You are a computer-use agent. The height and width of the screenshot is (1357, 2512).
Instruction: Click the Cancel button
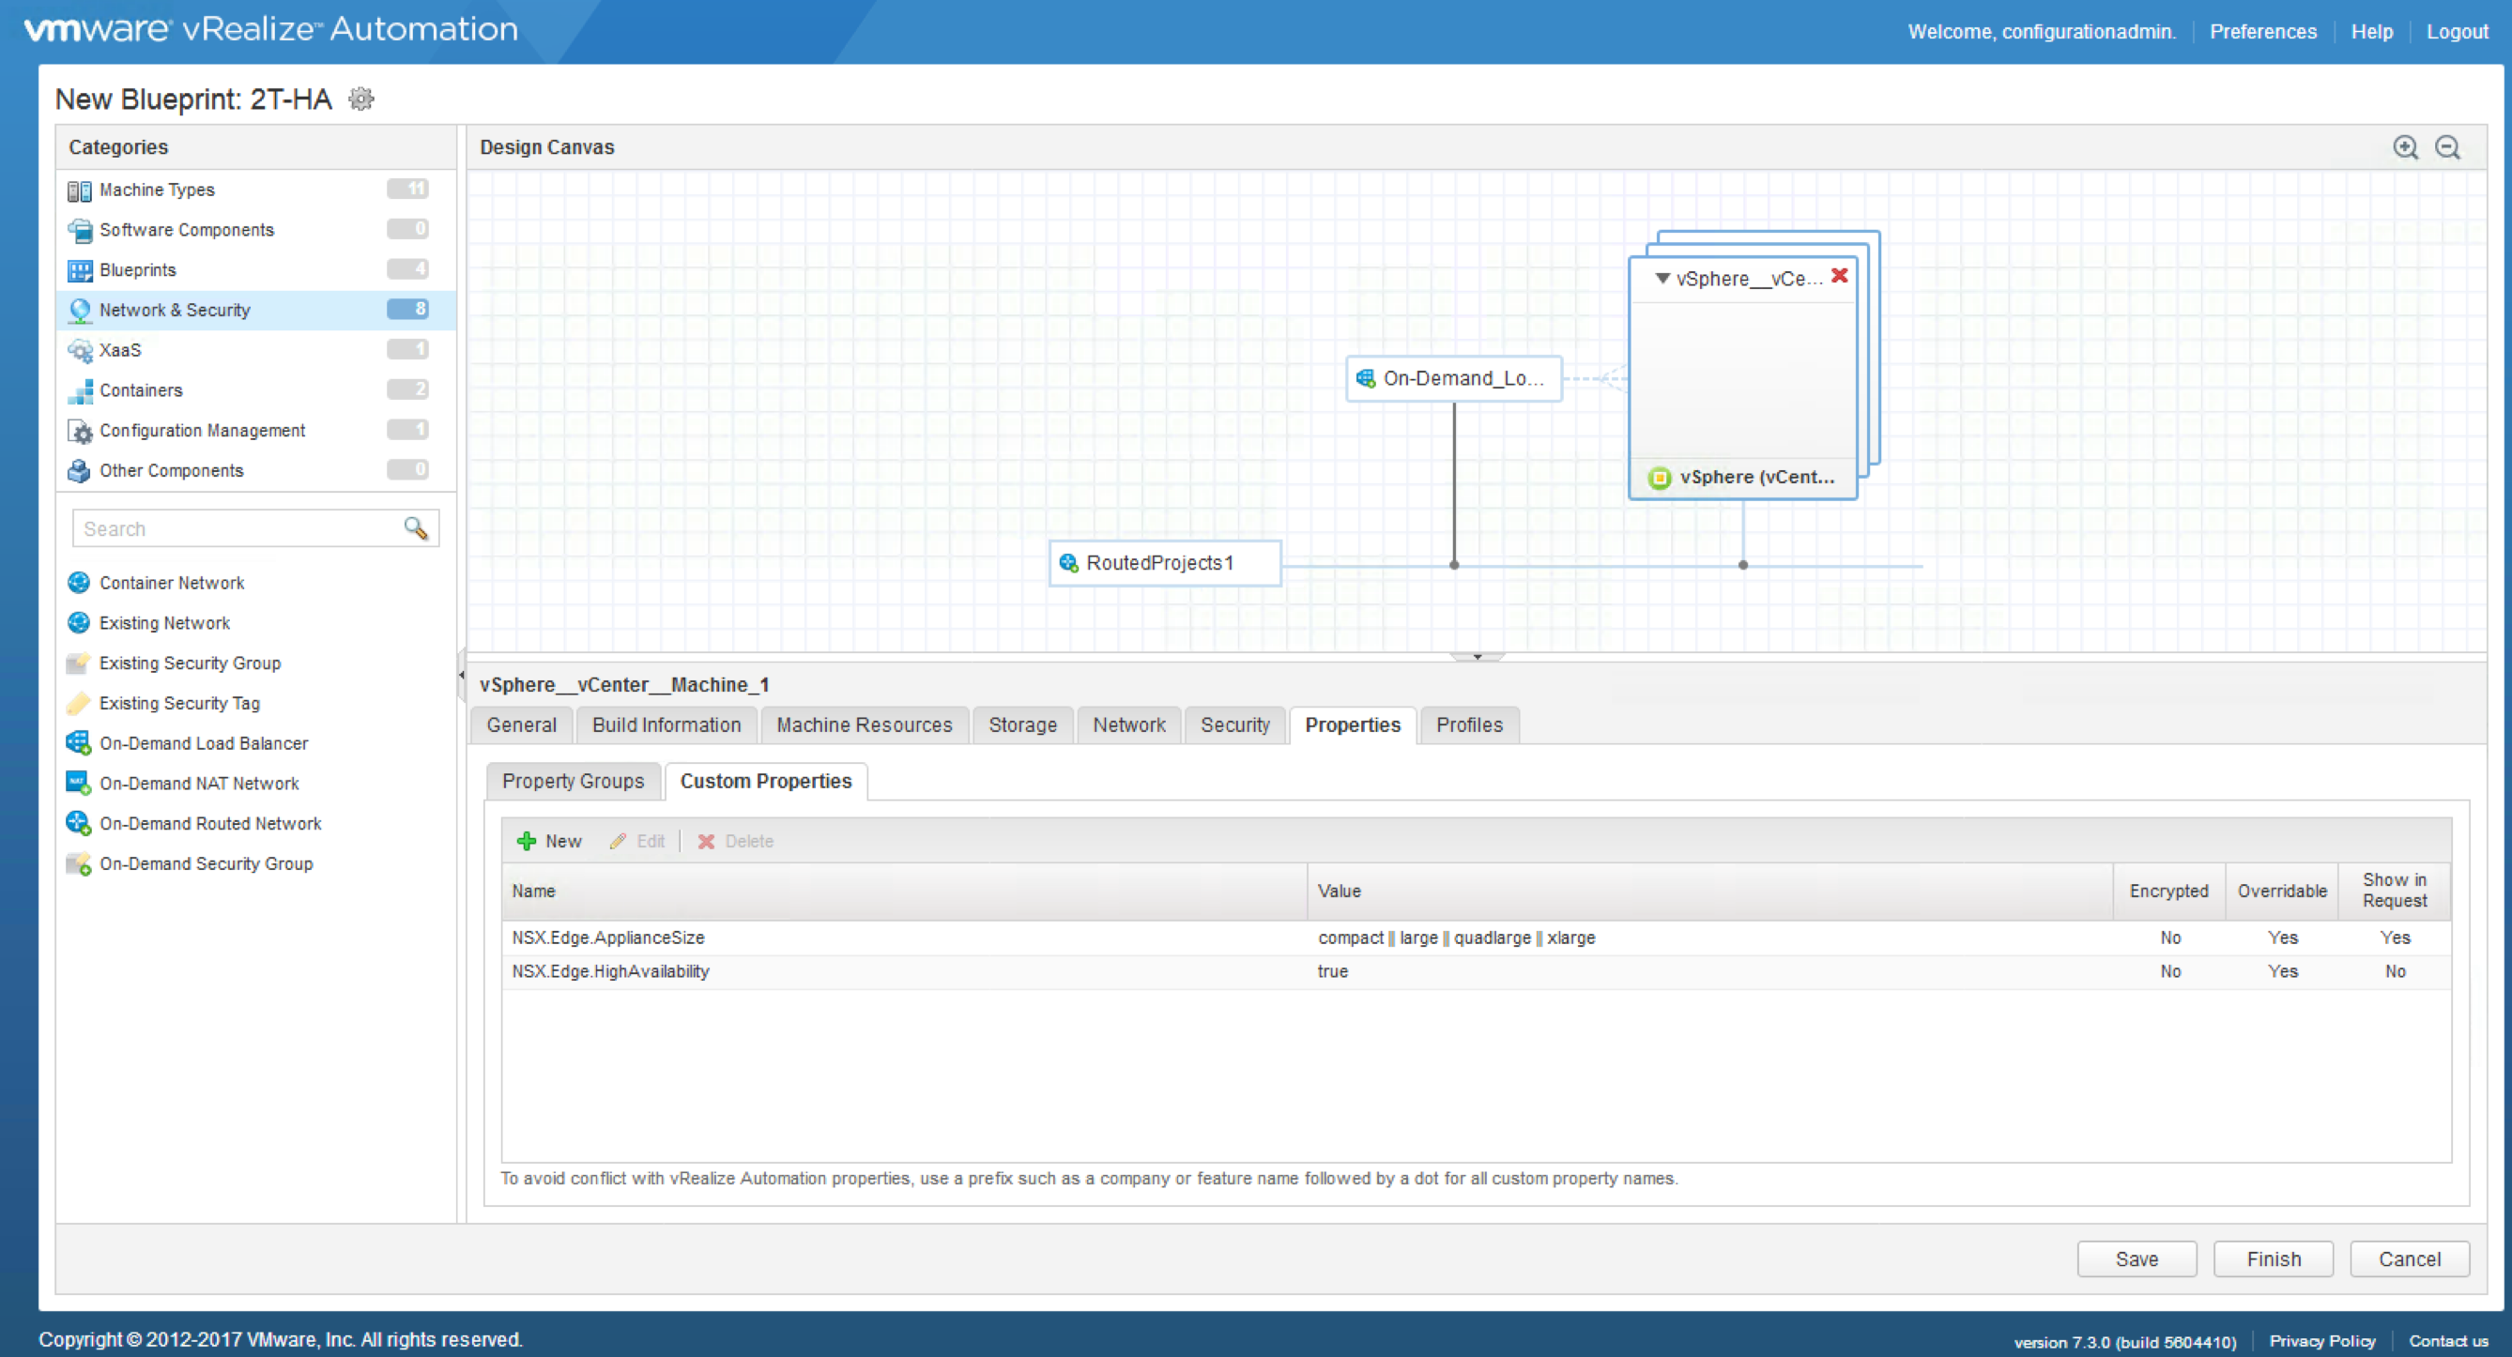click(2410, 1259)
